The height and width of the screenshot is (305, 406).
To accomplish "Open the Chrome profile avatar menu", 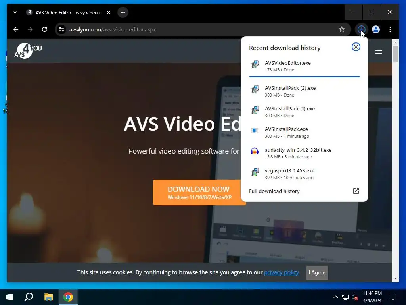I will click(376, 29).
